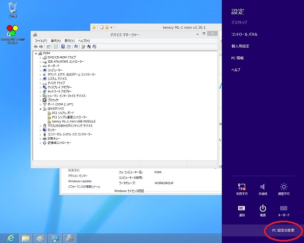
Task: Expand the ディスプレイ アダプター node
Action: coord(41,88)
